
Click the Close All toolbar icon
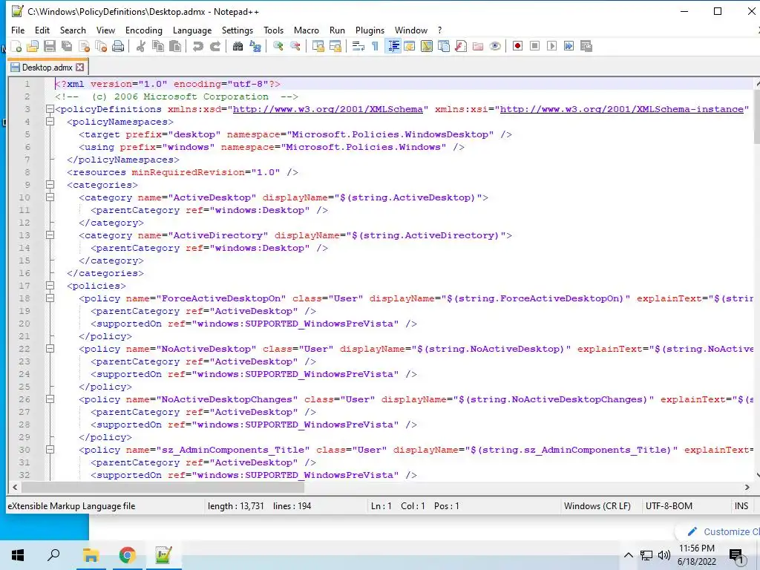101,46
